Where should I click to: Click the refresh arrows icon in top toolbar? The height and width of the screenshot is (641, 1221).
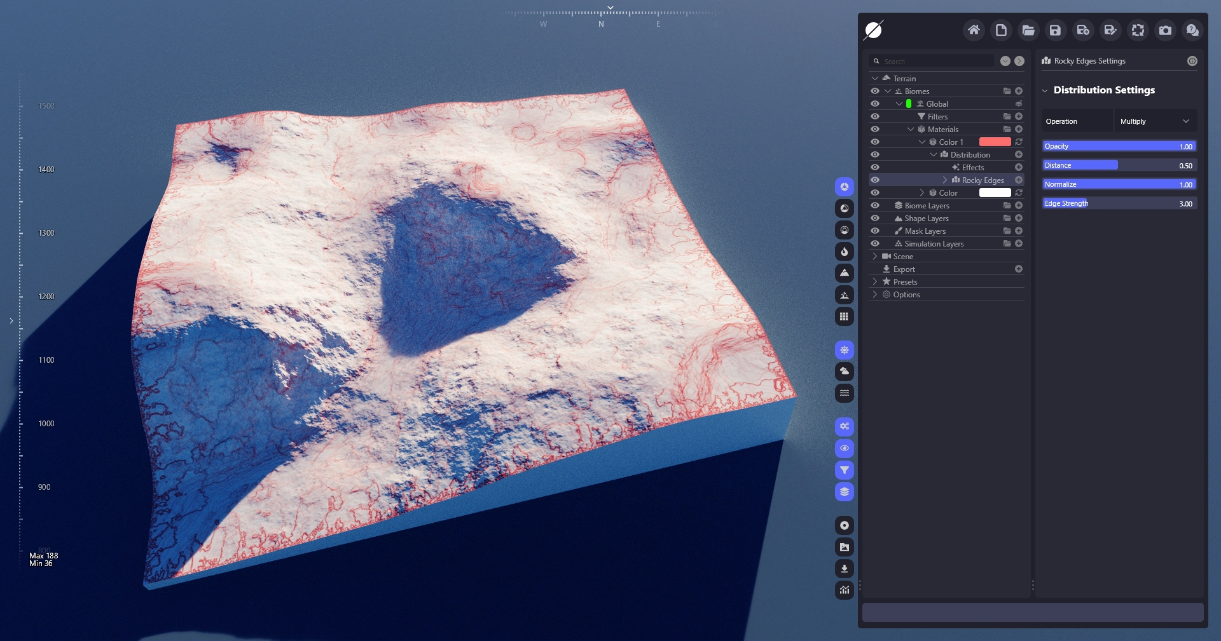[x=1138, y=30]
